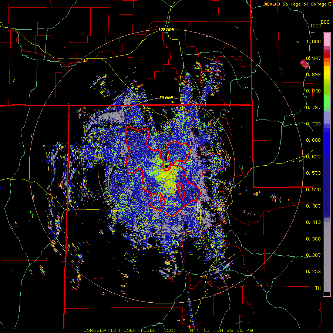Click the 0.947 value on the color scale

pos(313,58)
